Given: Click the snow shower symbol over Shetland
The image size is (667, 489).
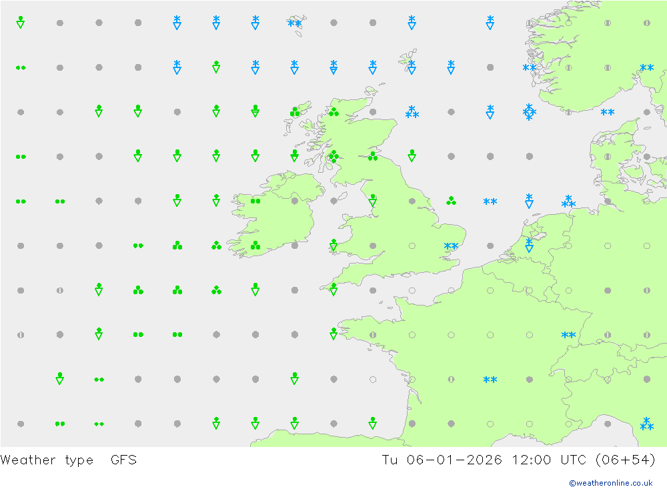Looking at the screenshot, I should pos(412,67).
